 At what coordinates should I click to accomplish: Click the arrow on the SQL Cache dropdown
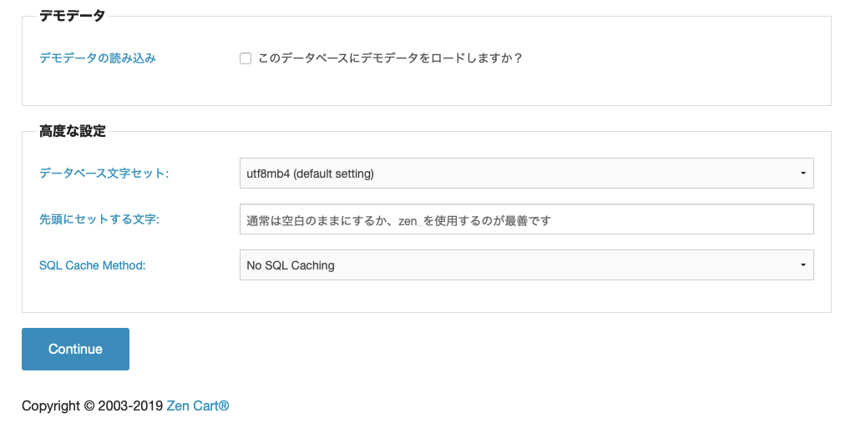(x=803, y=264)
